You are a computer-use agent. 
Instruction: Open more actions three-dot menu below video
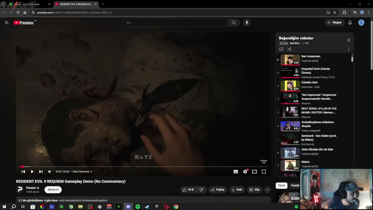pos(267,190)
